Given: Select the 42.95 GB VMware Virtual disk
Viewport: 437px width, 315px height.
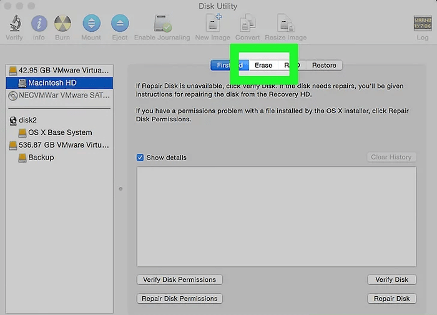Looking at the screenshot, I should pos(59,70).
